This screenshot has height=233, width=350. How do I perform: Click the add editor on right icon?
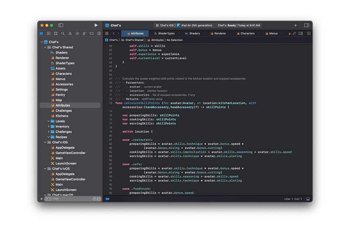tap(309, 33)
